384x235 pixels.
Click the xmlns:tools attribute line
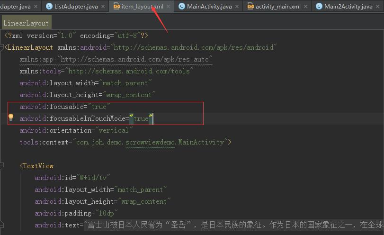point(106,71)
